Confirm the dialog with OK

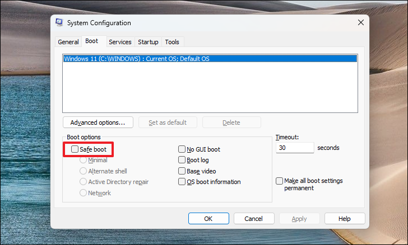coord(208,219)
